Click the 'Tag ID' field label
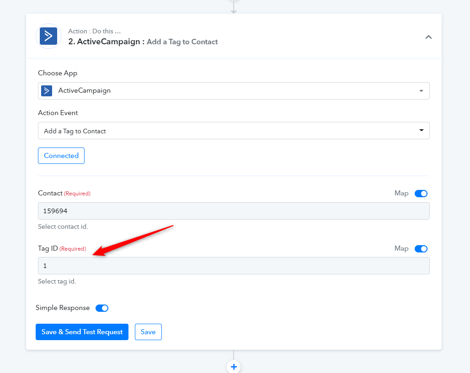The image size is (470, 373). click(x=48, y=248)
